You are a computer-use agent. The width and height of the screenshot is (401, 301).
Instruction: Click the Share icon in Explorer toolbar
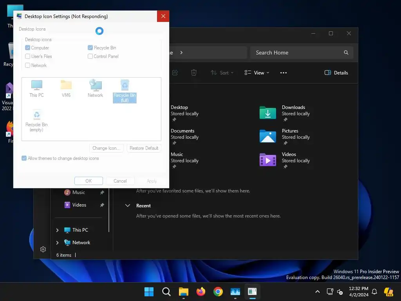pyautogui.click(x=175, y=73)
